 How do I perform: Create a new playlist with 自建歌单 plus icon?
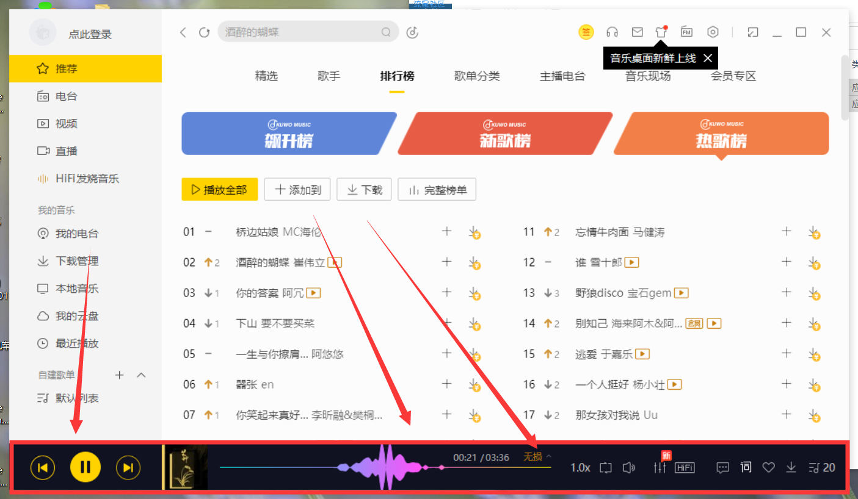tap(120, 375)
